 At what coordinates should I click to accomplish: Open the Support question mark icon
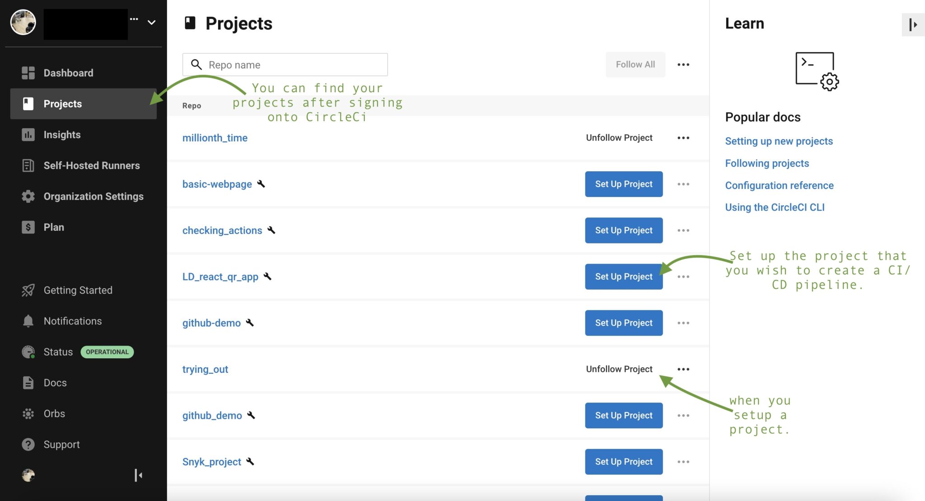pyautogui.click(x=28, y=445)
